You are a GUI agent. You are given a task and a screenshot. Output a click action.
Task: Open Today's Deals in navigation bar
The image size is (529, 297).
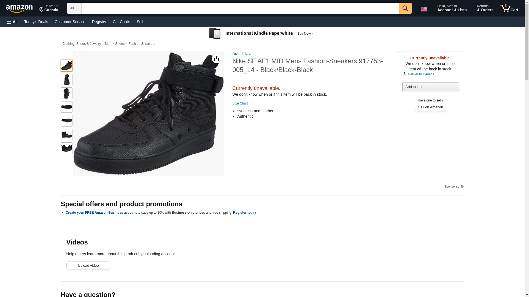[36, 22]
